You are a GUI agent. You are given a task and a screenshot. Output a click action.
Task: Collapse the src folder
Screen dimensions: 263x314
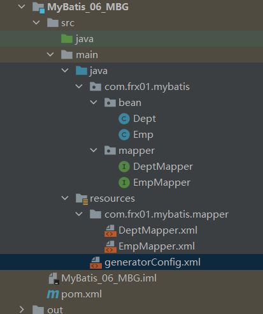[x=36, y=22]
